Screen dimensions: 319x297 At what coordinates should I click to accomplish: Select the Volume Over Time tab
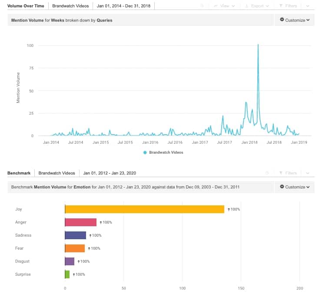(26, 6)
